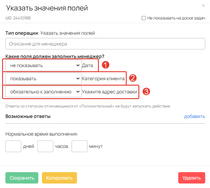Click the 'Тип операции' label text
Viewport: 210px width, 188px height.
tap(22, 33)
